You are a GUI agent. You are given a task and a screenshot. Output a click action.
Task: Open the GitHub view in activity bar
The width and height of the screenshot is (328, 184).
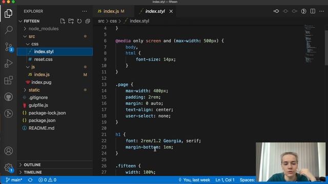pos(8,97)
